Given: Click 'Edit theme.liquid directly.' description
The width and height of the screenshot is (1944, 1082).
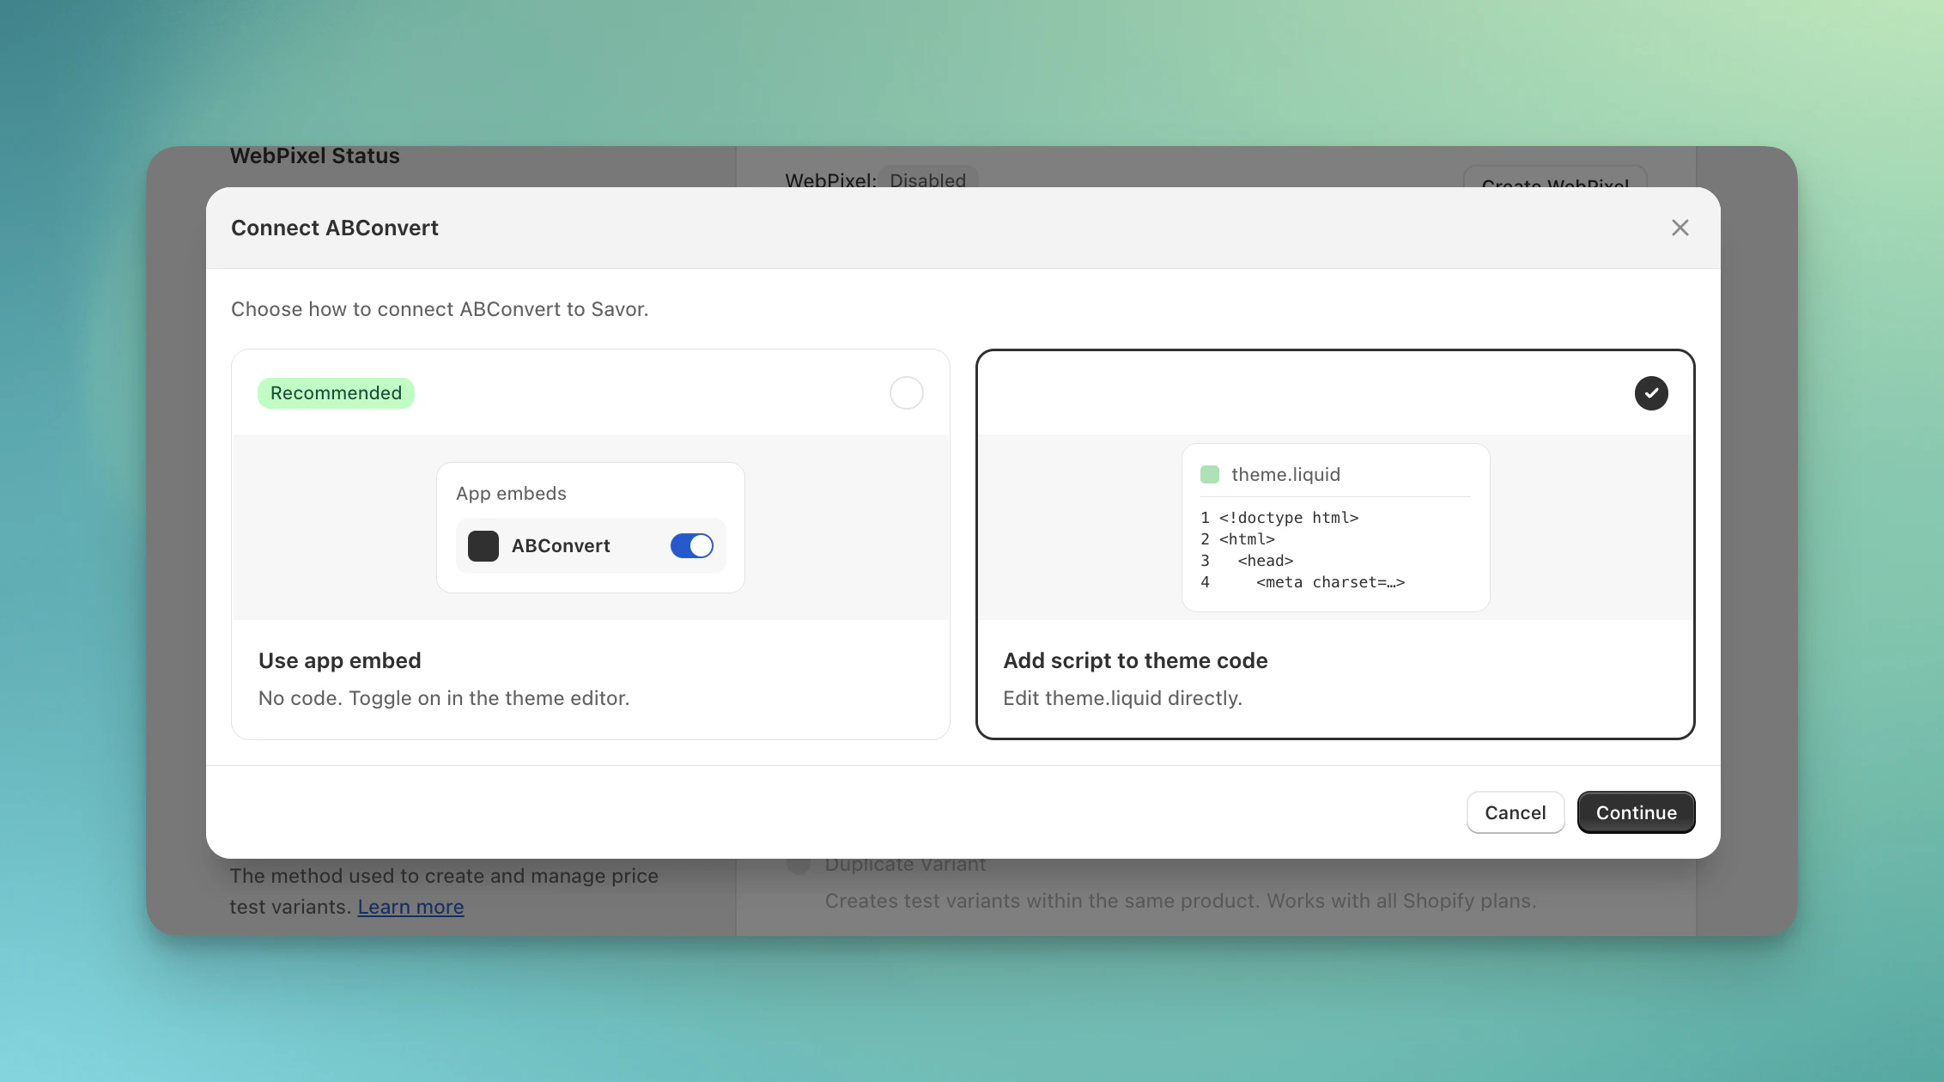Looking at the screenshot, I should pos(1122,698).
